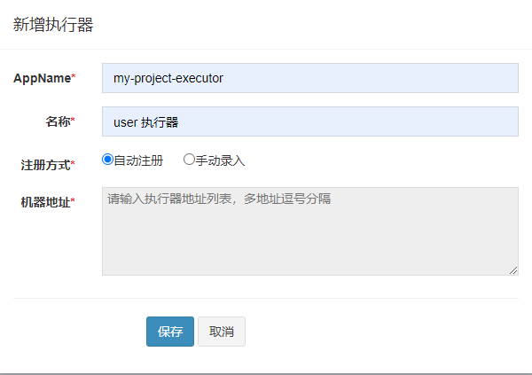Click the 自动注册 option text
Viewport: 532px width, 375px height.
click(138, 160)
